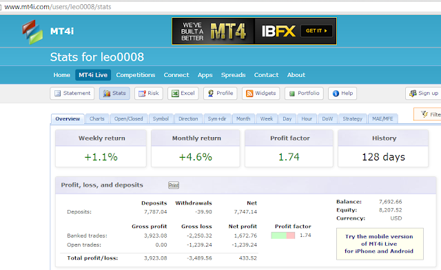Open the Widgets toolbar button
The width and height of the screenshot is (441, 270).
point(260,93)
